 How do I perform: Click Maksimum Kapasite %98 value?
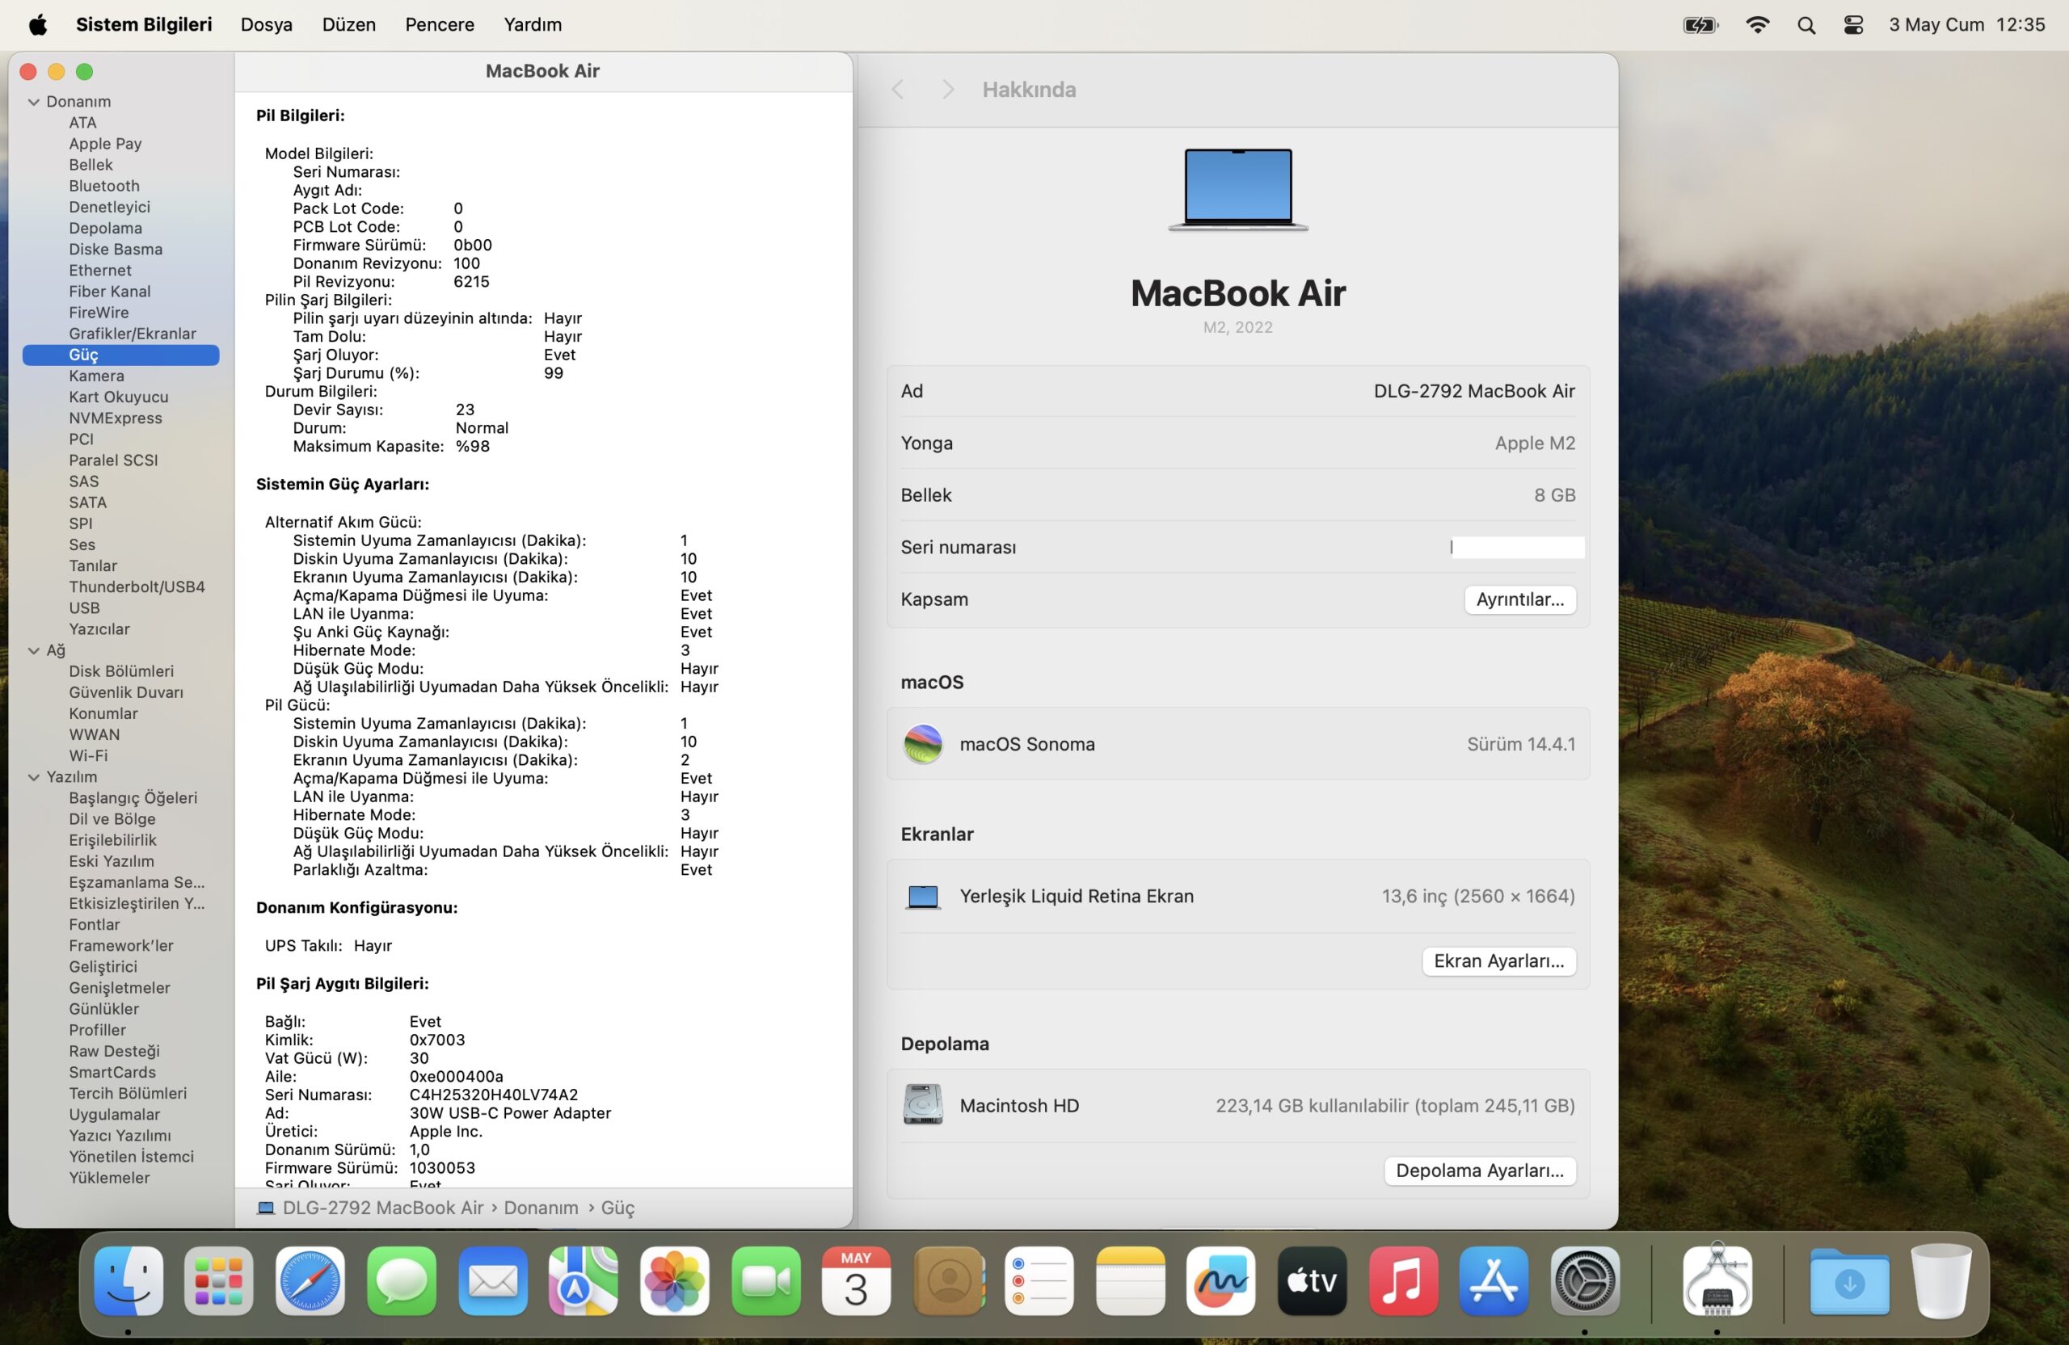tap(472, 447)
